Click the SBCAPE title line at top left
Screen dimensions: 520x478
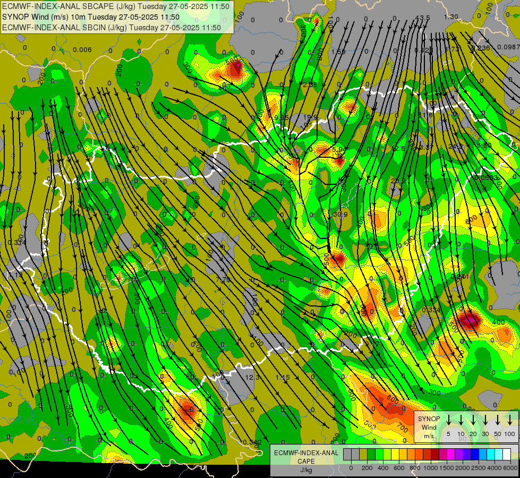115,6
